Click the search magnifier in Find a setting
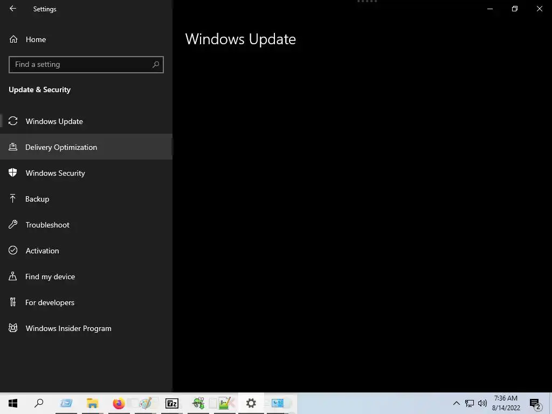The height and width of the screenshot is (414, 552). [x=156, y=65]
